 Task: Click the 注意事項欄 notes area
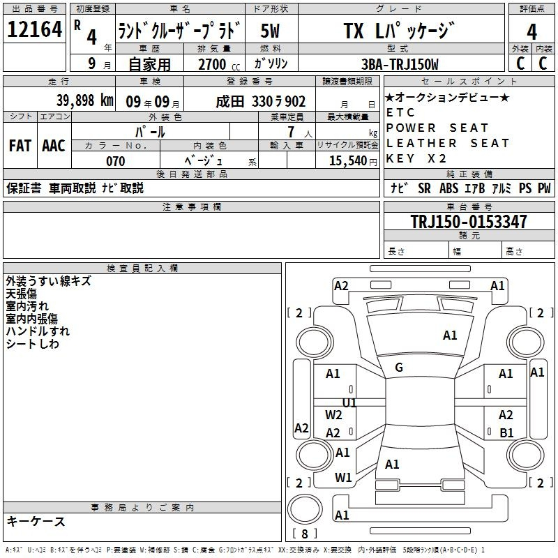[x=191, y=235]
